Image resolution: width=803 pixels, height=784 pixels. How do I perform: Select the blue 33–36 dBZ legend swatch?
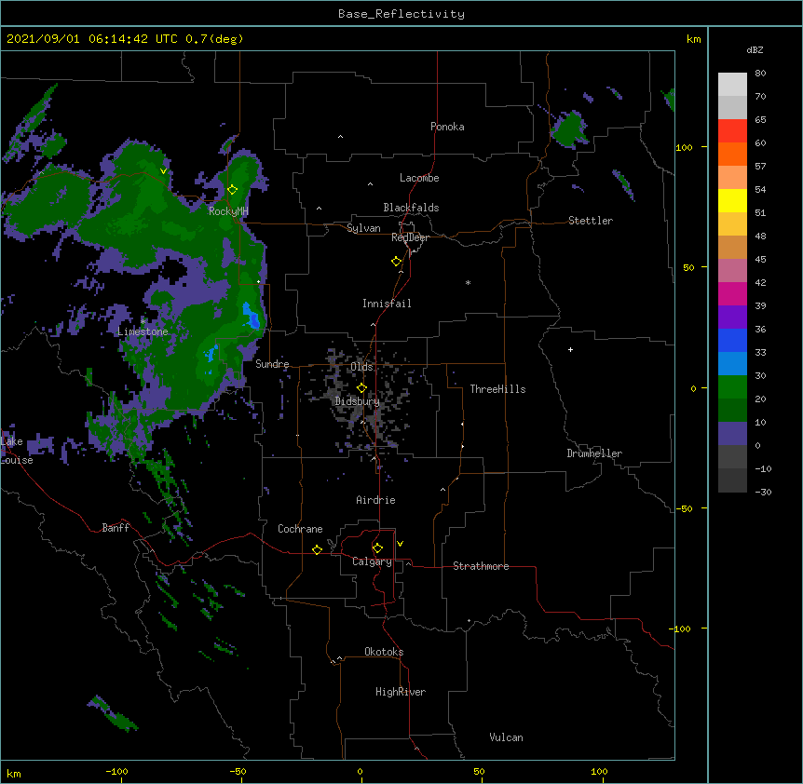732,340
